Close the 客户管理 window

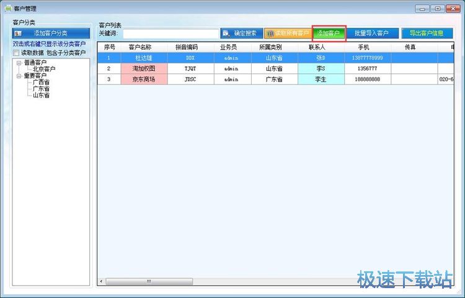(x=453, y=9)
